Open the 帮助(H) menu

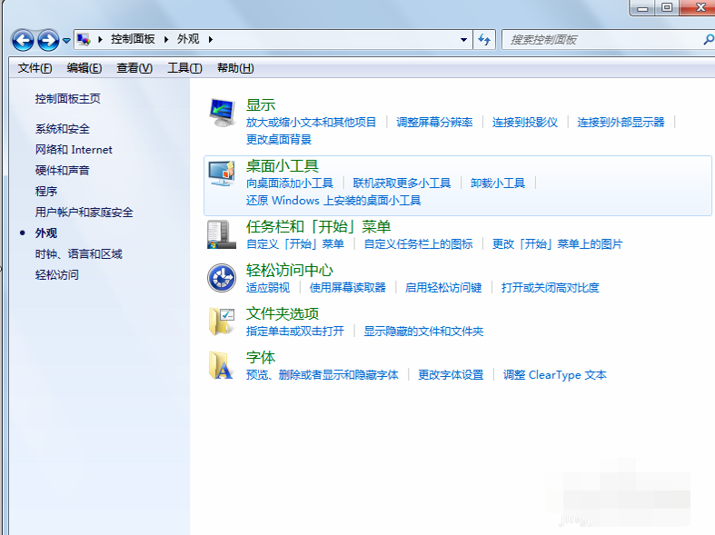235,68
